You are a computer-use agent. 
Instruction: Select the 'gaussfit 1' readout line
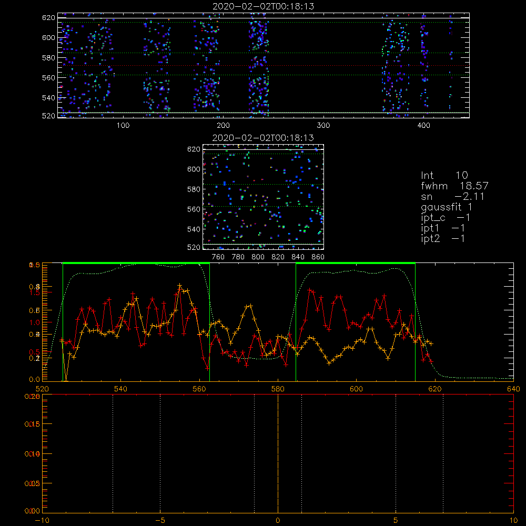(x=447, y=207)
